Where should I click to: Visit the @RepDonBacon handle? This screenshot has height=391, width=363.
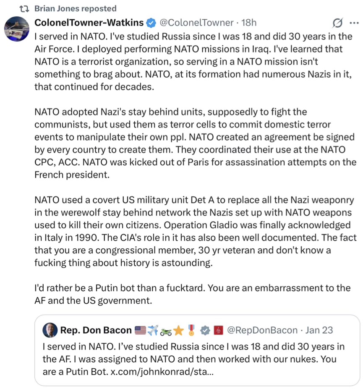(262, 330)
